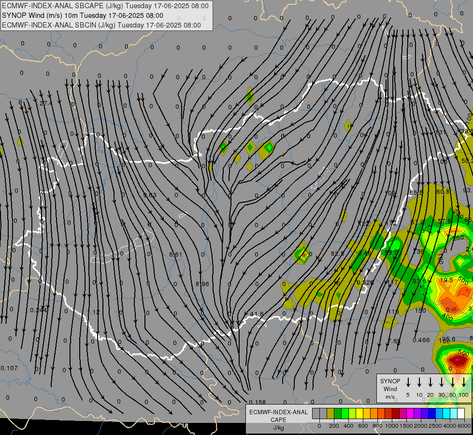This screenshot has width=473, height=435.
Task: Pick the deep blue 2500 J/kg swatch
Action: [431, 413]
